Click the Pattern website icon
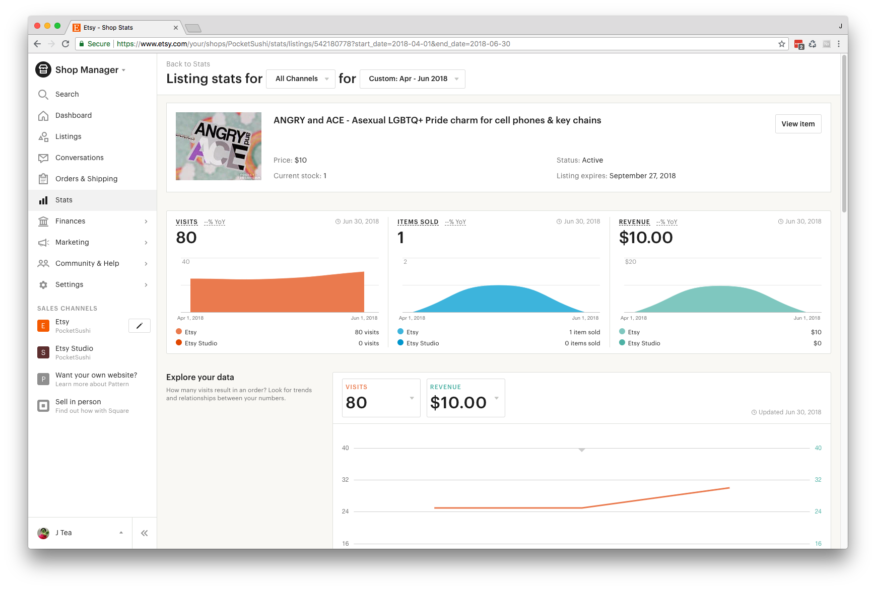Image resolution: width=876 pixels, height=589 pixels. [x=43, y=379]
